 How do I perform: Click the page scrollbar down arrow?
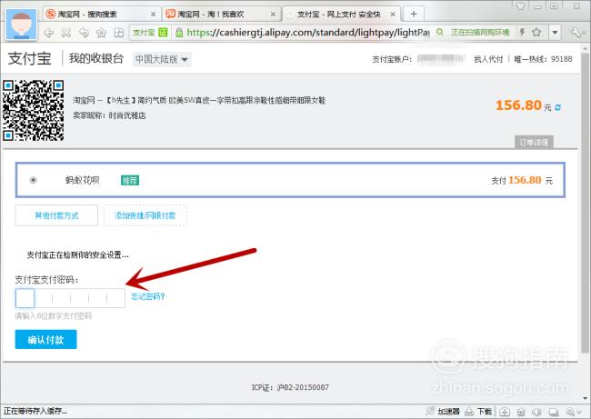pos(586,398)
